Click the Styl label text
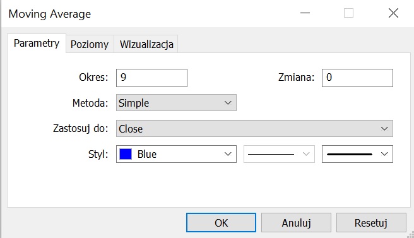The height and width of the screenshot is (238, 414). (98, 154)
